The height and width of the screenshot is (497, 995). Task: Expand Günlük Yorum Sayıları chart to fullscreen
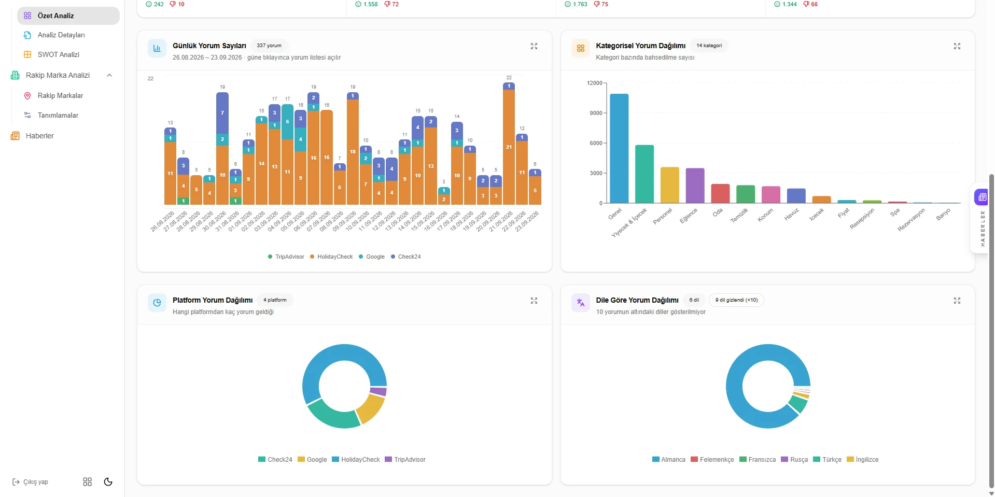[534, 46]
